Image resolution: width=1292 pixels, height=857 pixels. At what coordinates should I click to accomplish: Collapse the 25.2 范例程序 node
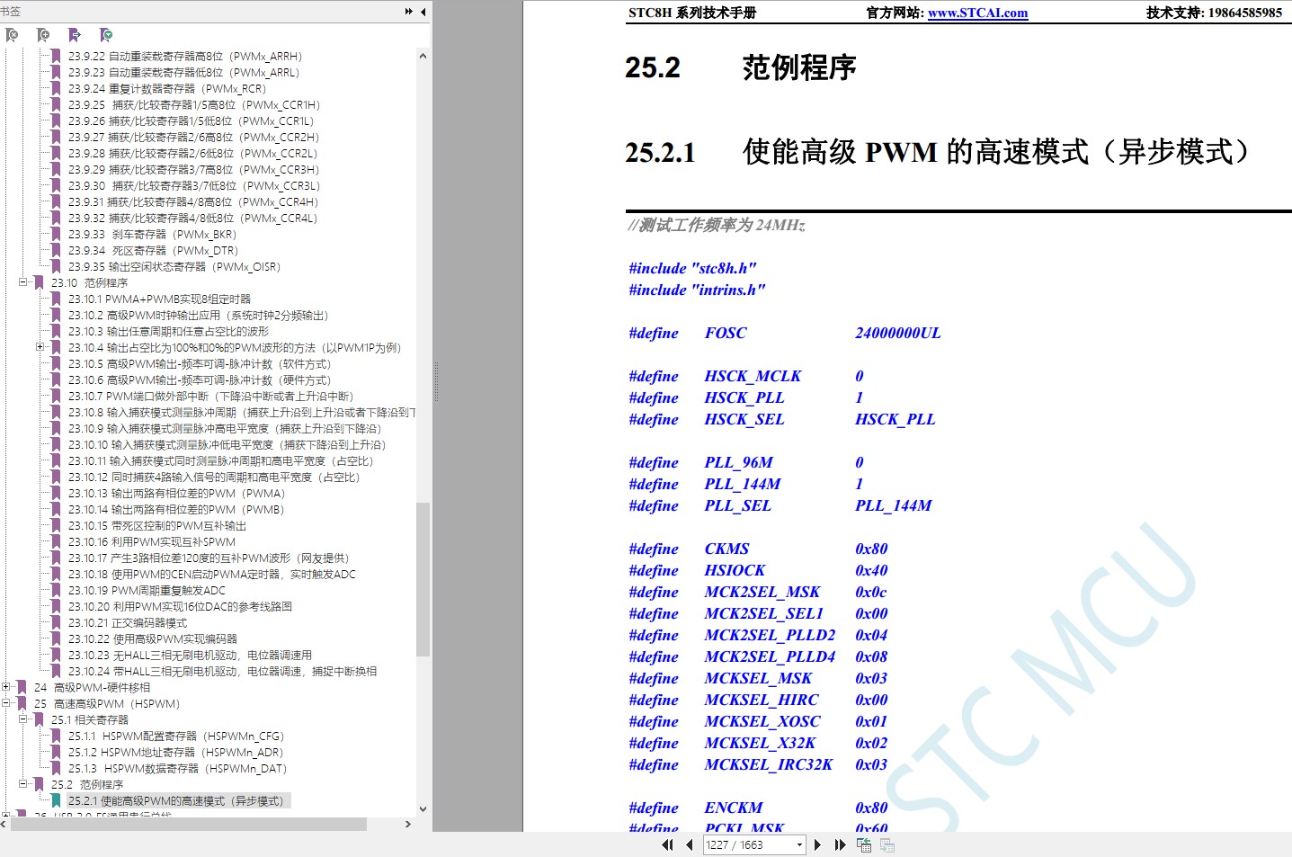(23, 784)
